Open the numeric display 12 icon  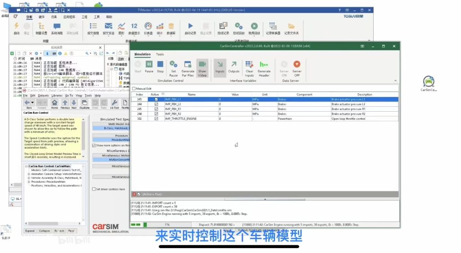(134, 28)
